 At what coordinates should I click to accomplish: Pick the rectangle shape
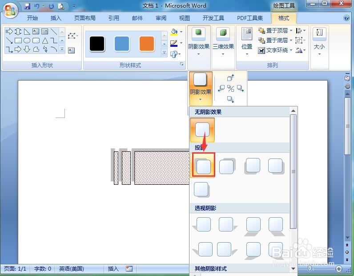(18, 41)
